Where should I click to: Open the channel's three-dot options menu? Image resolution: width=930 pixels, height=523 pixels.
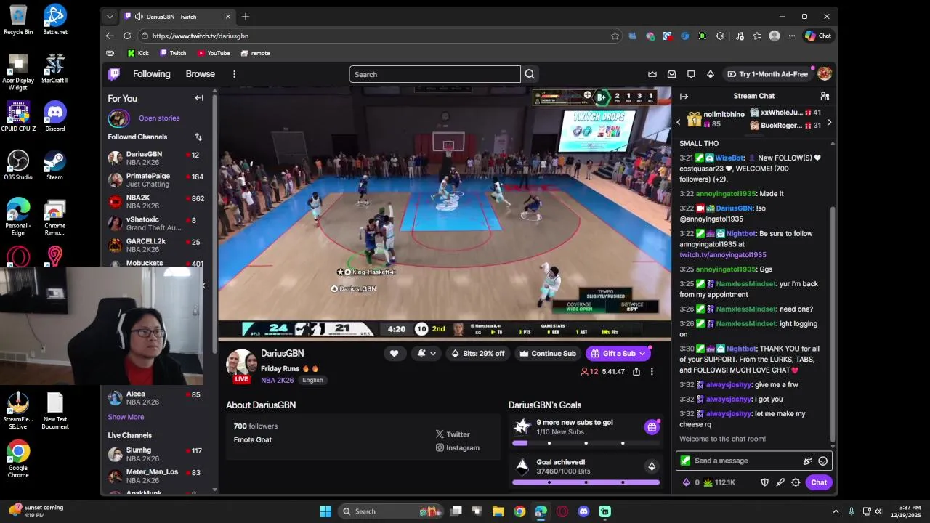coord(652,371)
